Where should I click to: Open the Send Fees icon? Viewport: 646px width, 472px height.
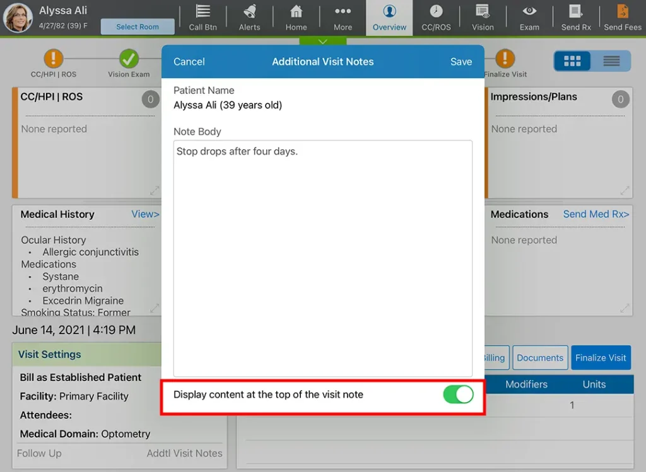623,18
